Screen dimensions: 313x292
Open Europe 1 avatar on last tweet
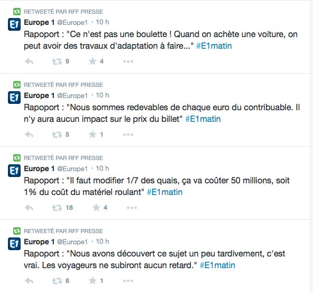pos(14,244)
